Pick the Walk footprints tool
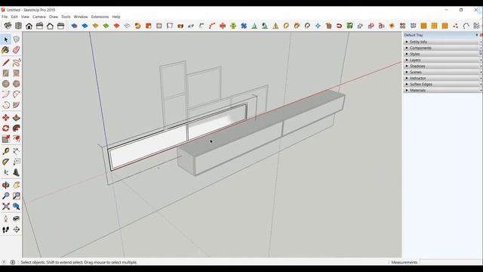This screenshot has width=483, height=272. (6, 230)
